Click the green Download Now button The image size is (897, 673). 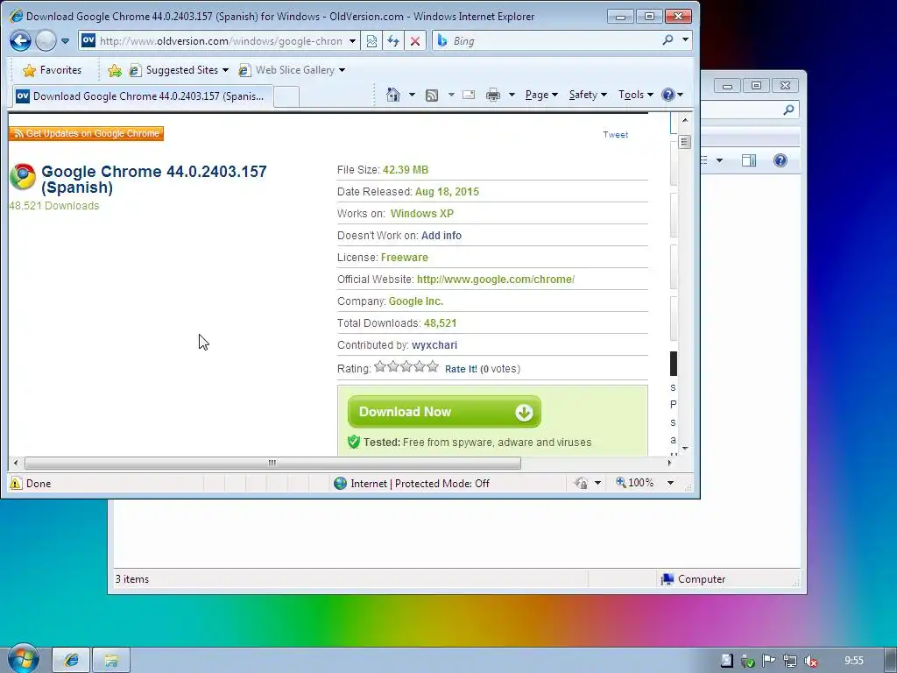[x=444, y=412]
